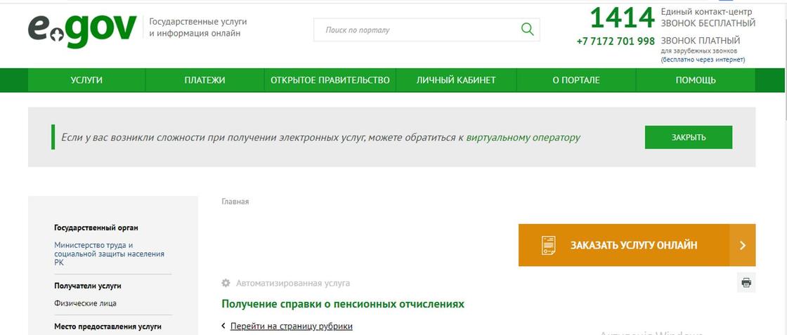Open the виртуальному оператору link
The image size is (787, 335).
(523, 138)
